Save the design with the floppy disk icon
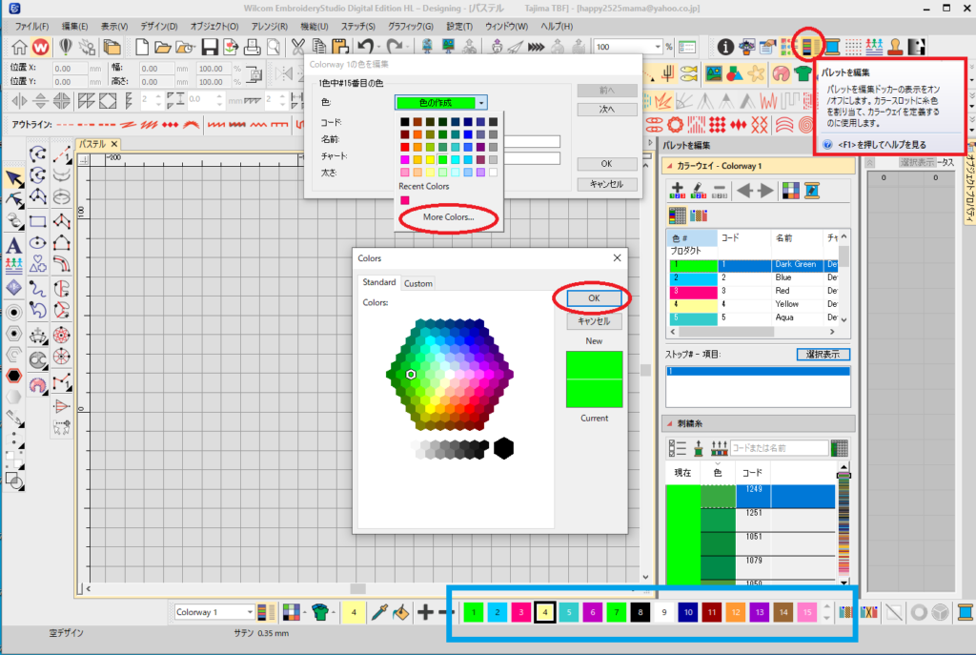 coord(209,47)
